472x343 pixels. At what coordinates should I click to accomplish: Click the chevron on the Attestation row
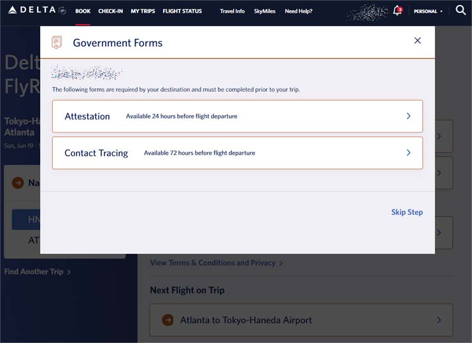(x=408, y=116)
